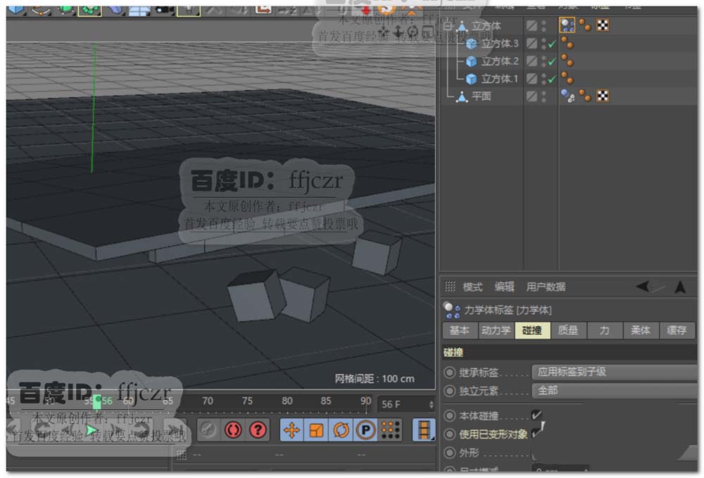Toggle point level animation dots icon
The width and height of the screenshot is (704, 478).
[391, 430]
